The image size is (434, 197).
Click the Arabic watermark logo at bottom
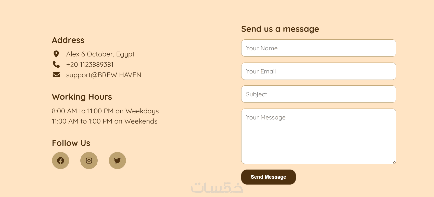tap(217, 188)
